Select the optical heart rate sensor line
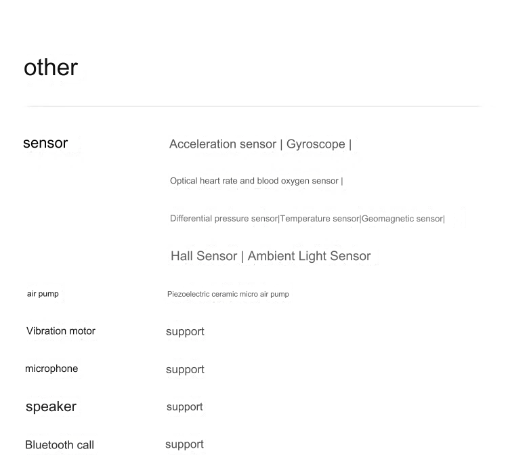The width and height of the screenshot is (508, 466). (256, 181)
